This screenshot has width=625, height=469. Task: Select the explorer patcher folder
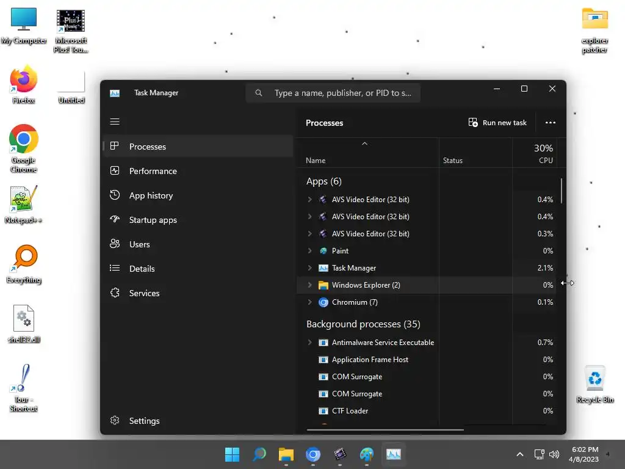tap(594, 31)
